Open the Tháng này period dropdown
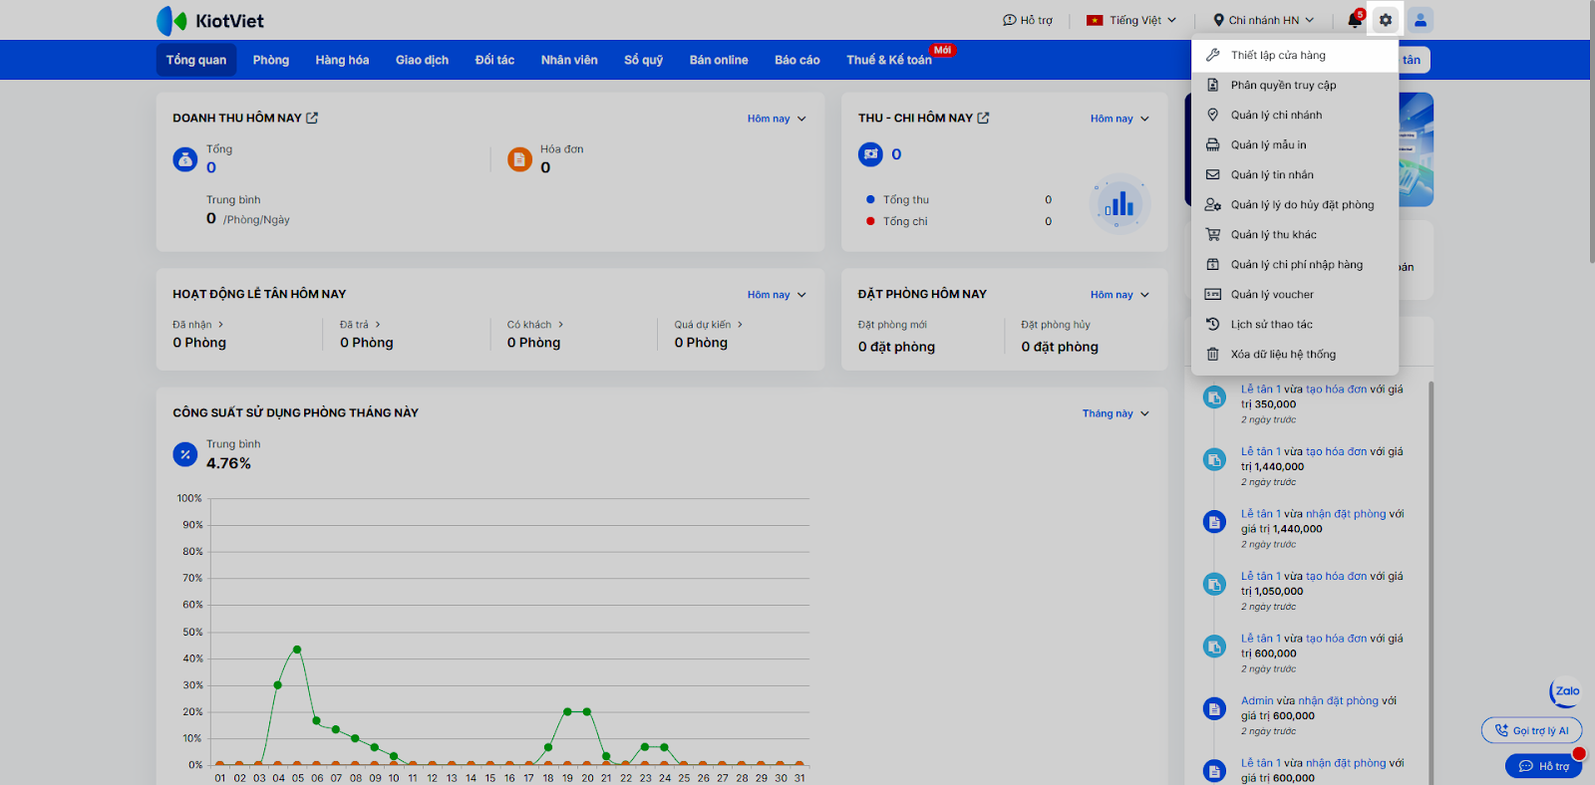The image size is (1595, 785). tap(1116, 413)
